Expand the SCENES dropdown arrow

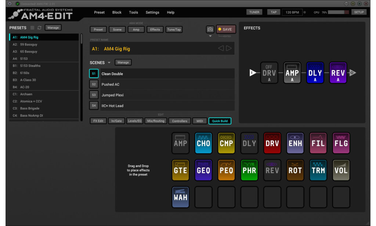[x=109, y=63]
